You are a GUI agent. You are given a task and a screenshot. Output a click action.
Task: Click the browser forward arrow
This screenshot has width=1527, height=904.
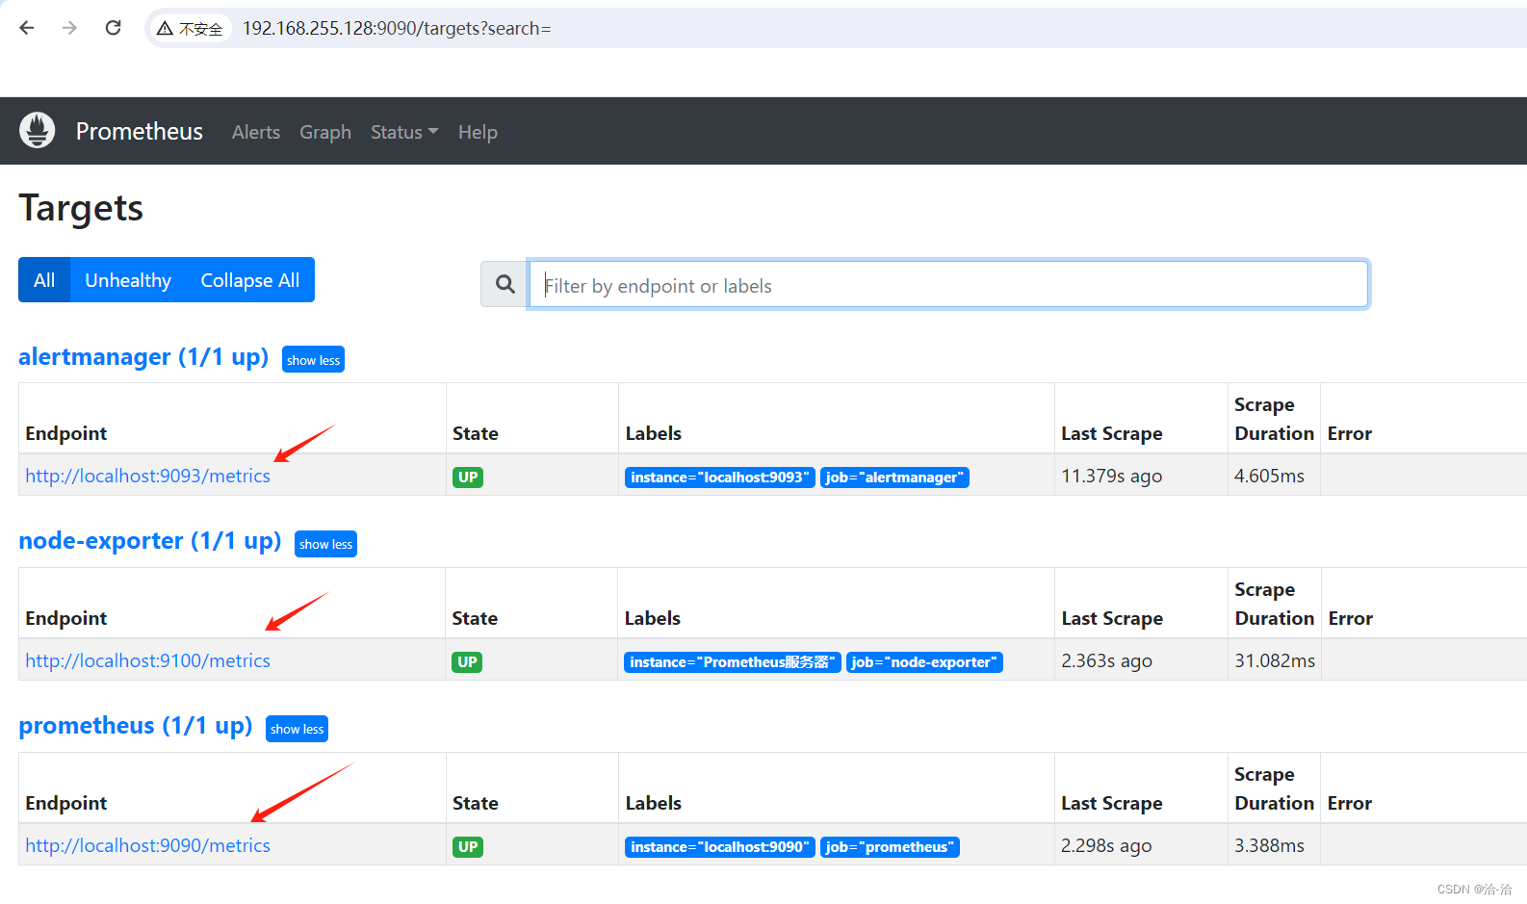coord(69,28)
